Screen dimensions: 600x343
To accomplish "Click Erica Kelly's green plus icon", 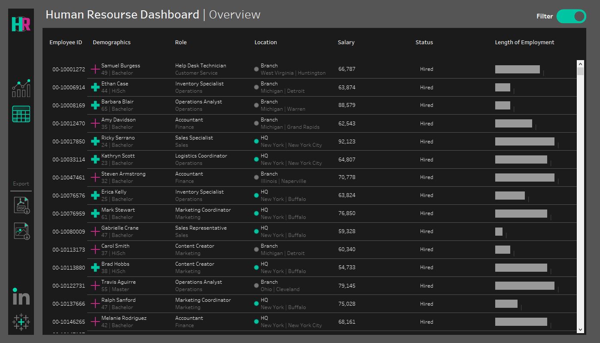I will 95,195.
